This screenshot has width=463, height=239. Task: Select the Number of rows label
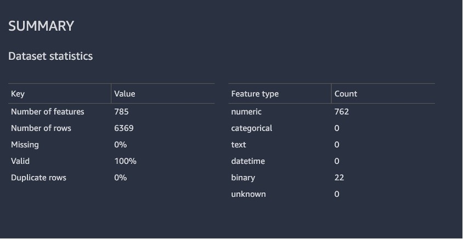coord(41,128)
